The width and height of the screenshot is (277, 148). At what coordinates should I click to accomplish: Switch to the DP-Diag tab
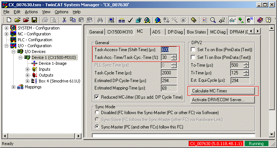175,32
